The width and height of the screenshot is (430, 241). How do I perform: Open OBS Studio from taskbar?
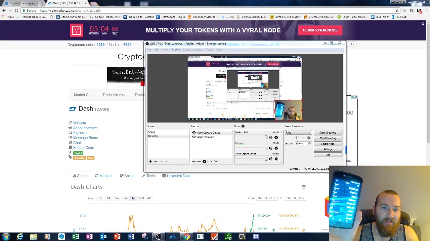(159, 237)
